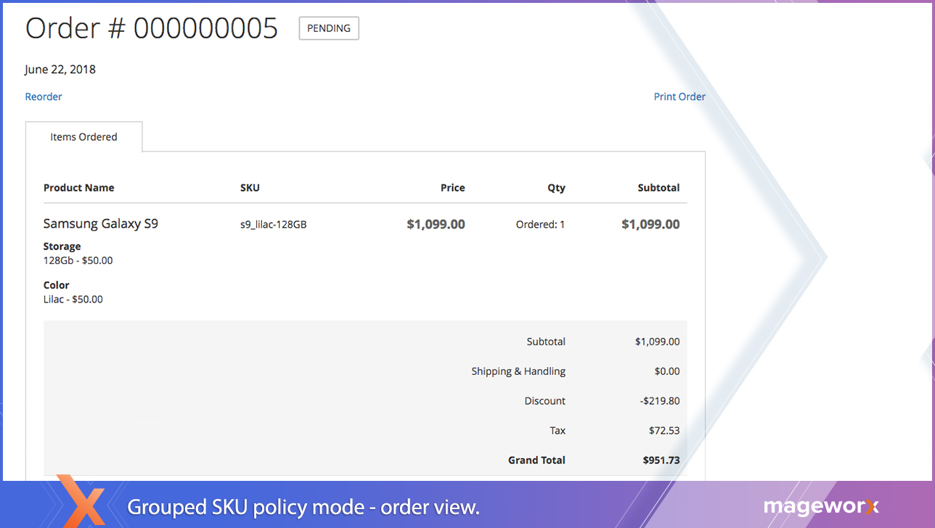935x528 pixels.
Task: Click the order date June 22, 2018
Action: click(x=60, y=69)
